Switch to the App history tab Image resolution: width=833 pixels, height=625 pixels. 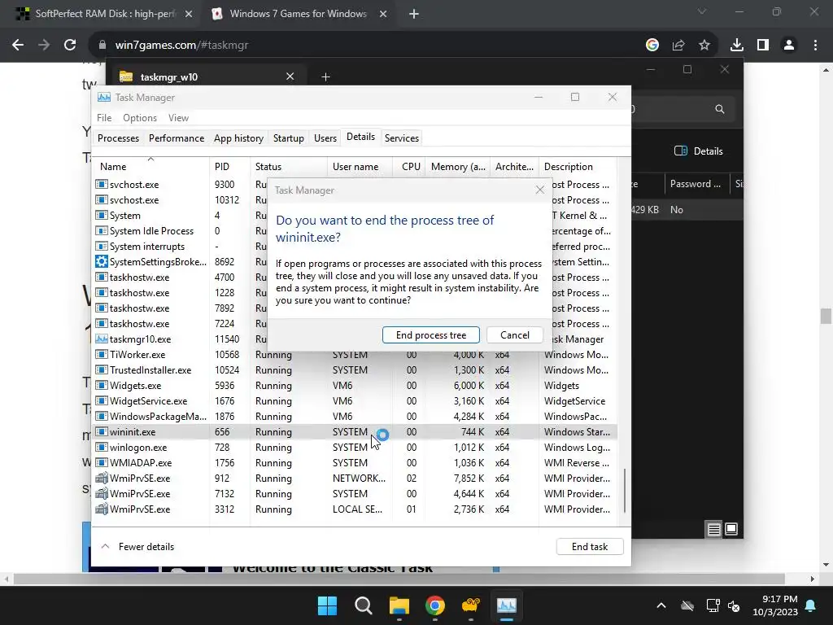pos(238,138)
